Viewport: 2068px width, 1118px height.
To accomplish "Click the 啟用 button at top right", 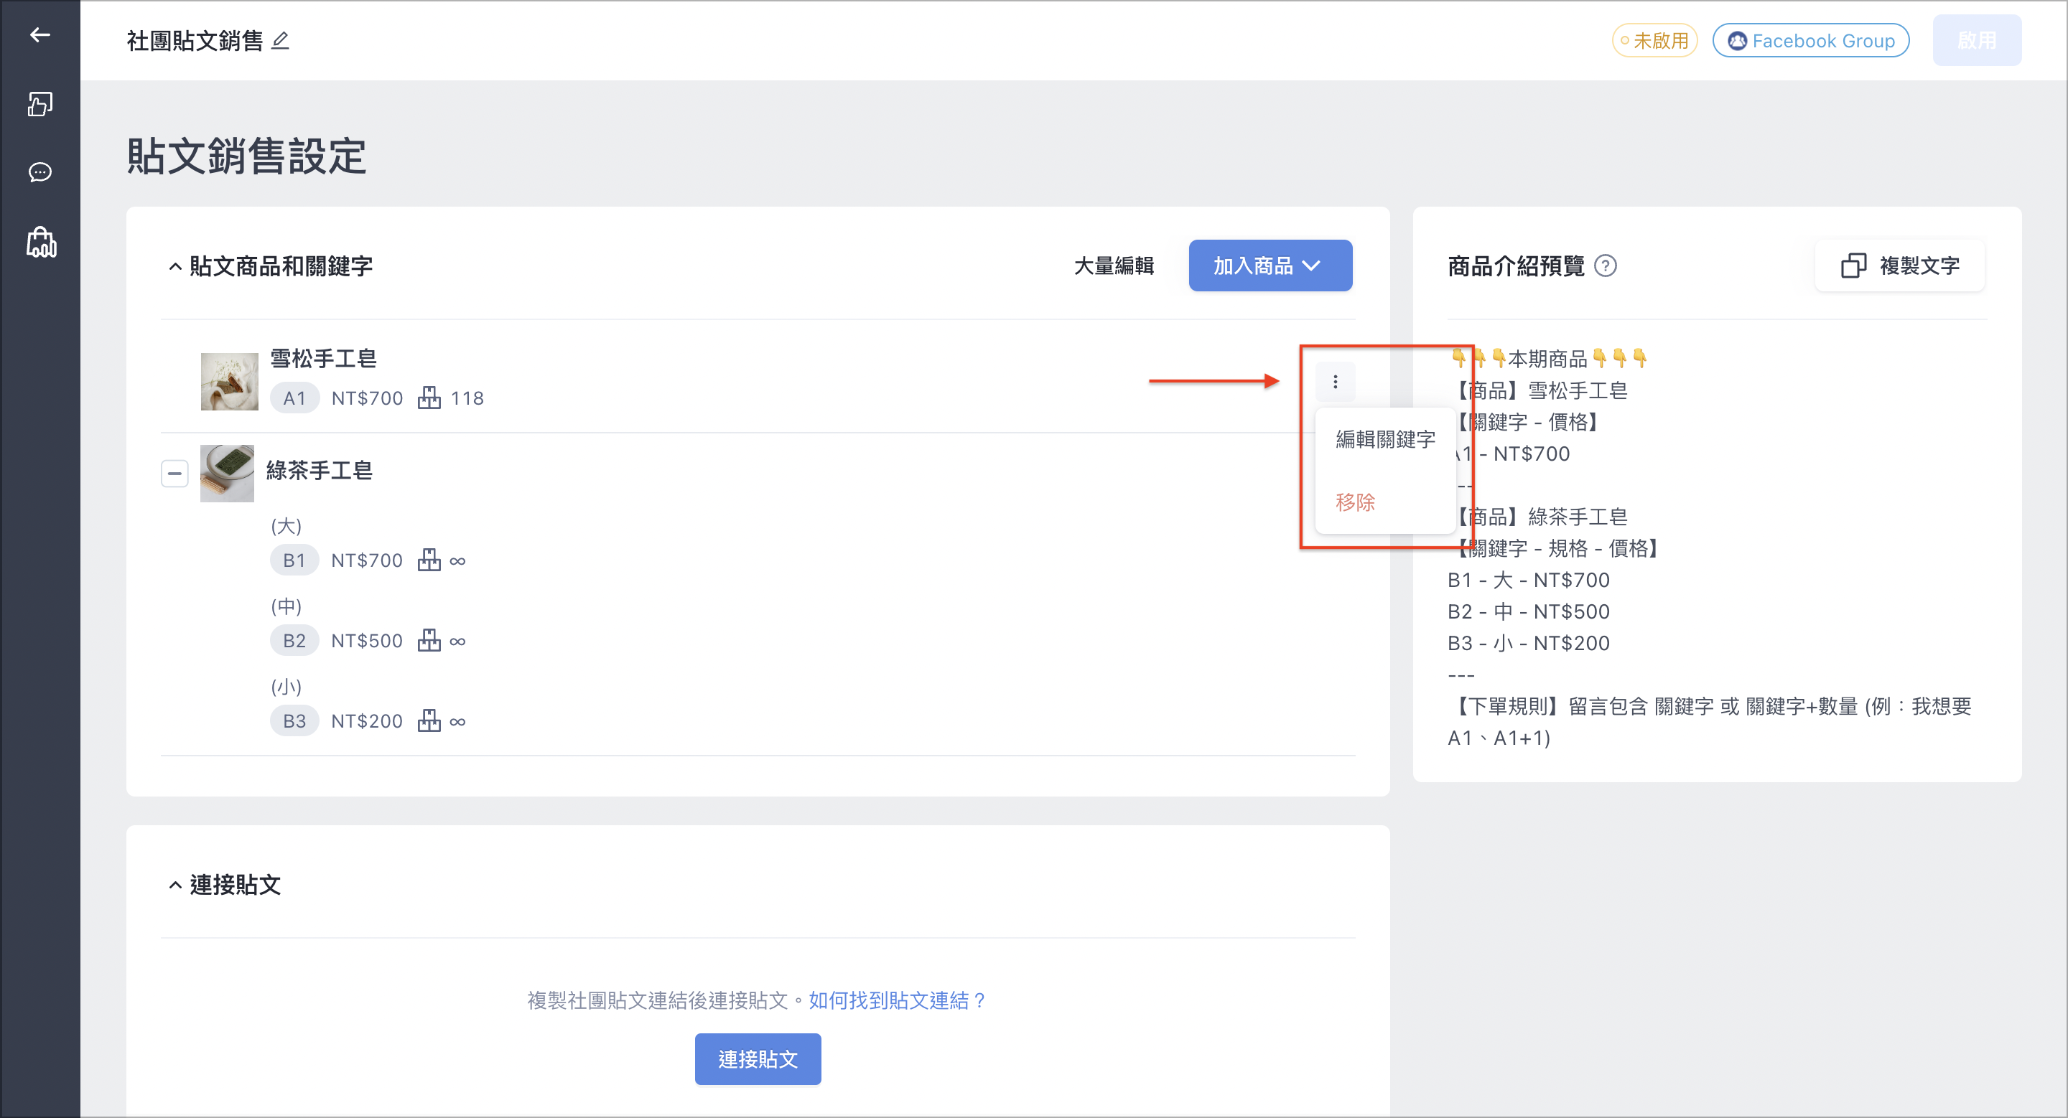I will pos(1977,40).
